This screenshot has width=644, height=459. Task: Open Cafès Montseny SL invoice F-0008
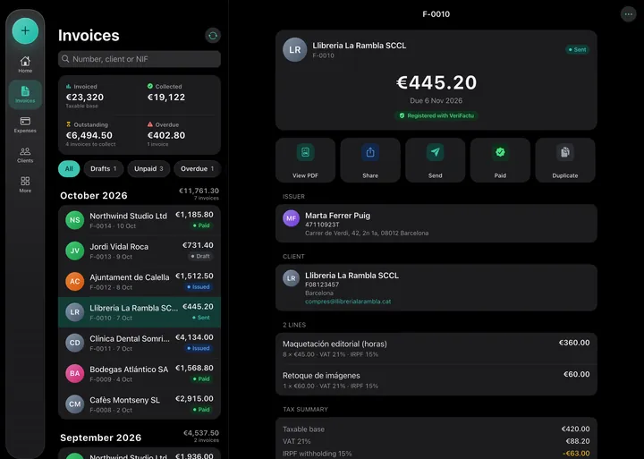tap(140, 404)
